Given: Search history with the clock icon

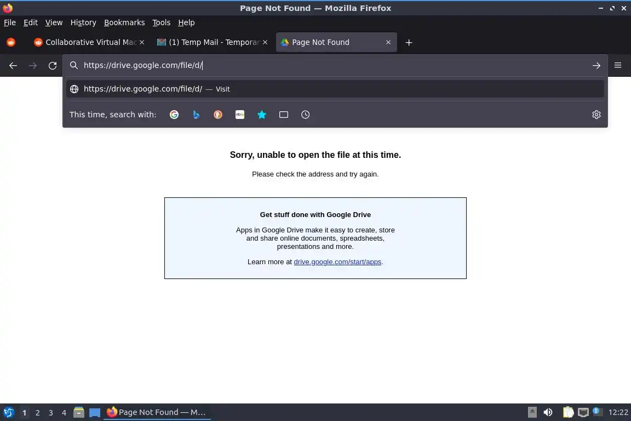Looking at the screenshot, I should [x=306, y=115].
